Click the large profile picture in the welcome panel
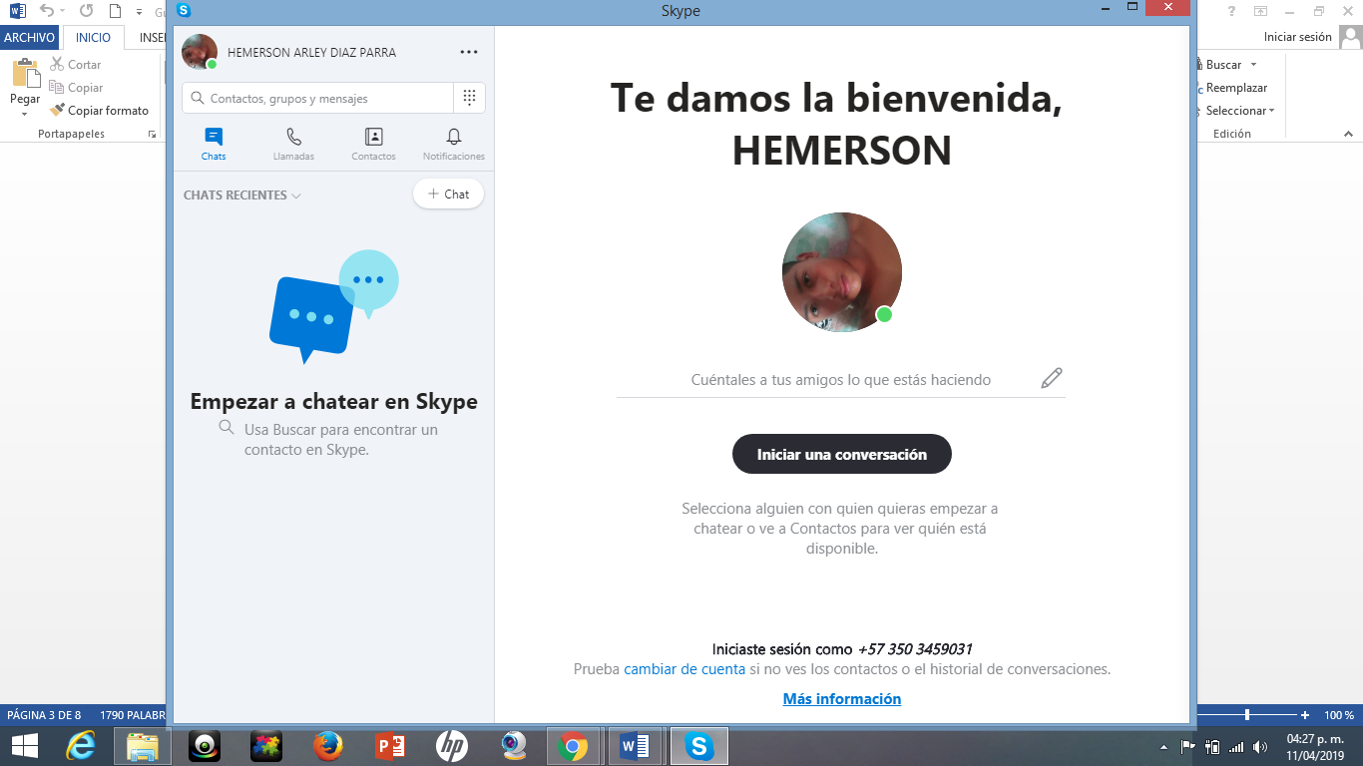The height and width of the screenshot is (766, 1363). pos(842,272)
